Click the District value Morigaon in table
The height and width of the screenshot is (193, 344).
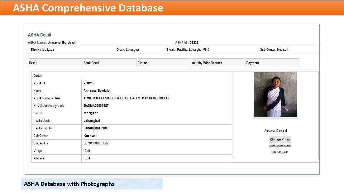(91, 113)
